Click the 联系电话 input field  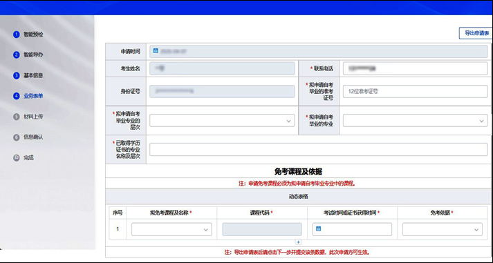415,68
